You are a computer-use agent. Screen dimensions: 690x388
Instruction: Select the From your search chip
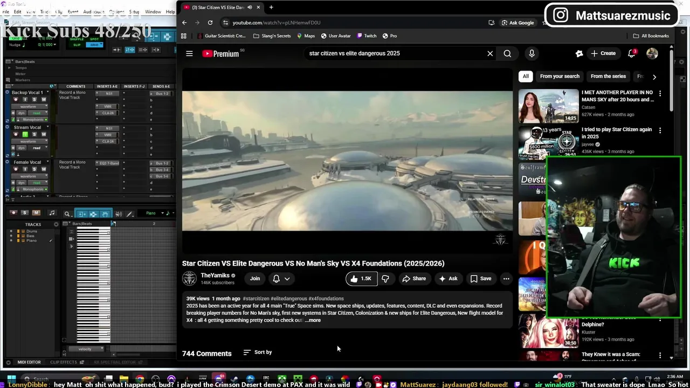pos(560,77)
